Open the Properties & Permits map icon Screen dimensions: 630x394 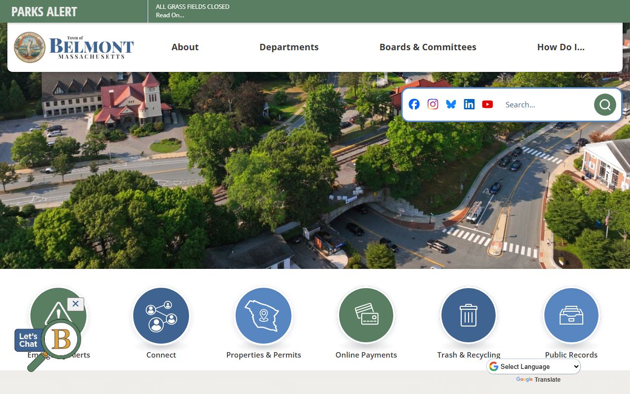pos(263,315)
